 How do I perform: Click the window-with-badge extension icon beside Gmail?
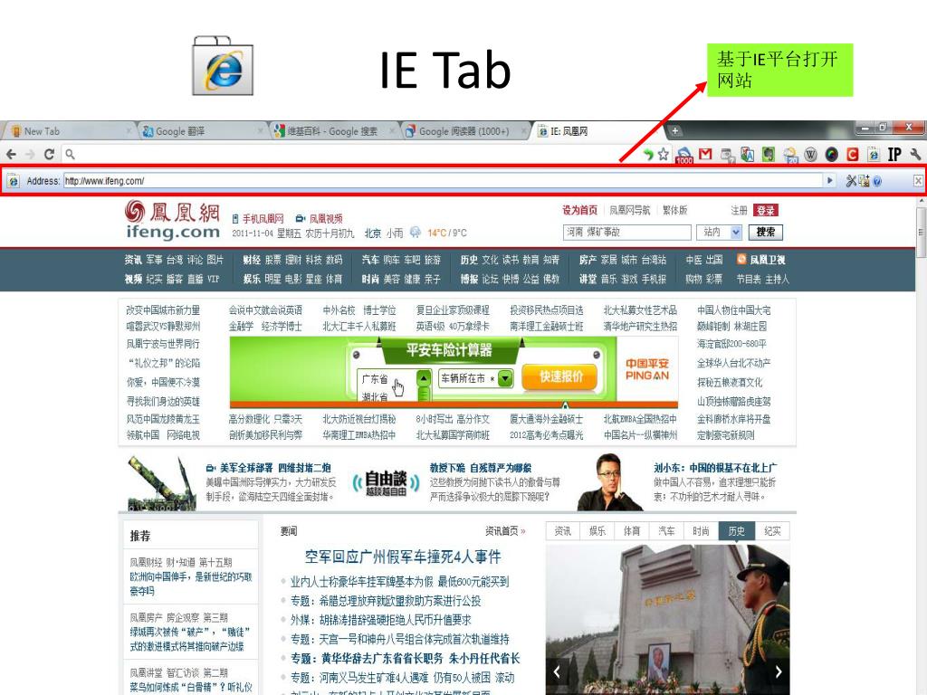tap(727, 155)
